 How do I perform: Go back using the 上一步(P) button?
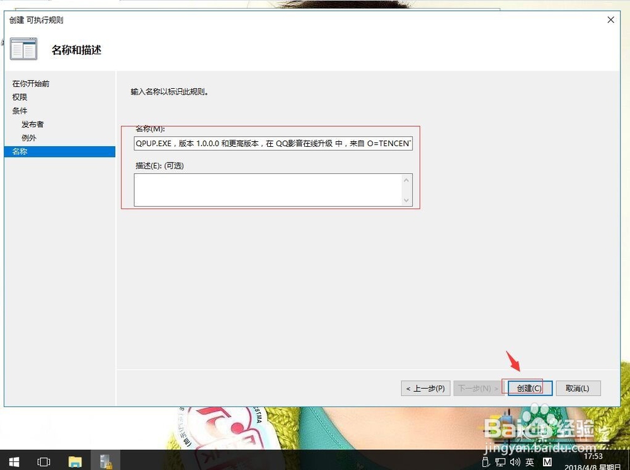[425, 388]
